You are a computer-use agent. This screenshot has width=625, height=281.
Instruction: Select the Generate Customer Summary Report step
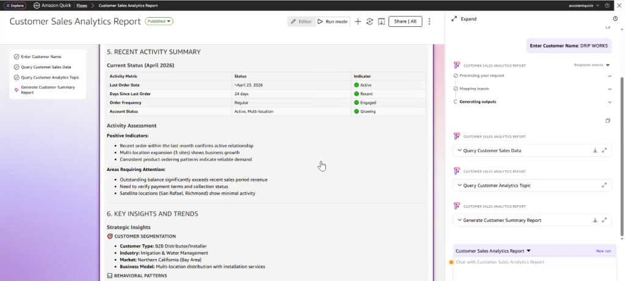pos(48,90)
